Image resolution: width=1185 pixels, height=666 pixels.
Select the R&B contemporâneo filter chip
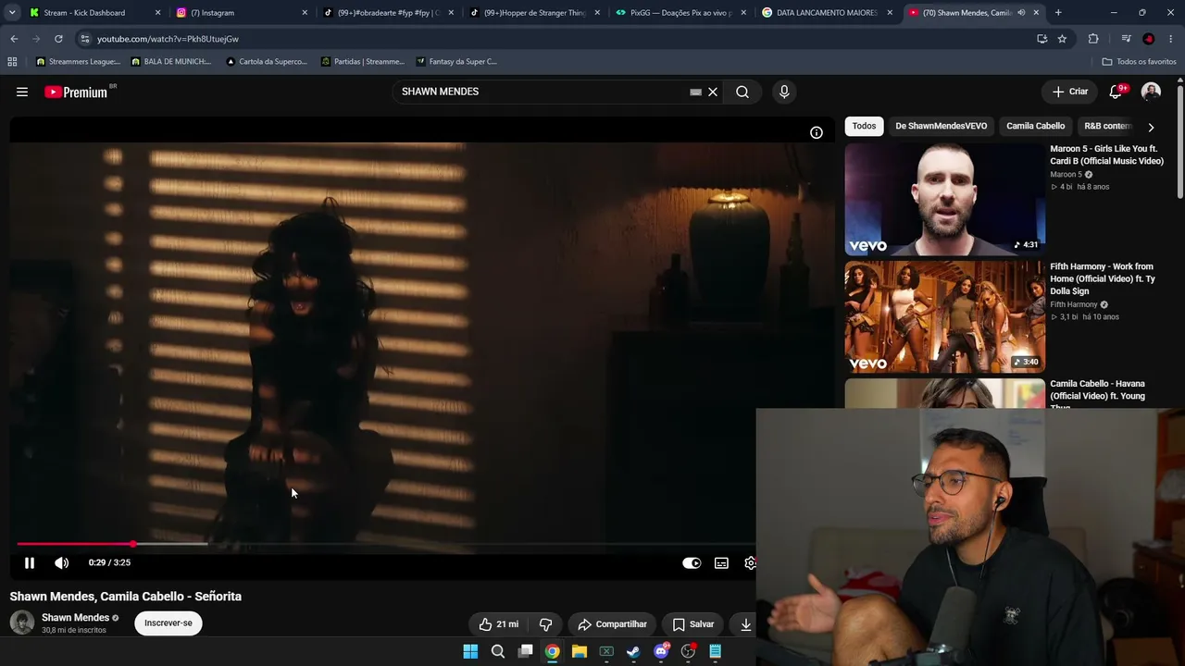1107,126
